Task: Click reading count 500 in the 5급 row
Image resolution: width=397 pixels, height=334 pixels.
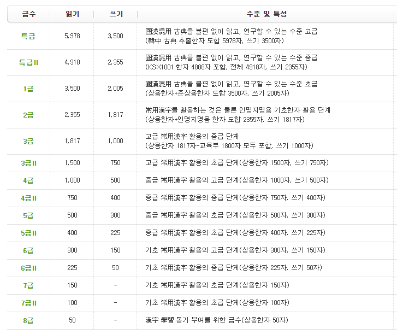Action: click(x=72, y=215)
